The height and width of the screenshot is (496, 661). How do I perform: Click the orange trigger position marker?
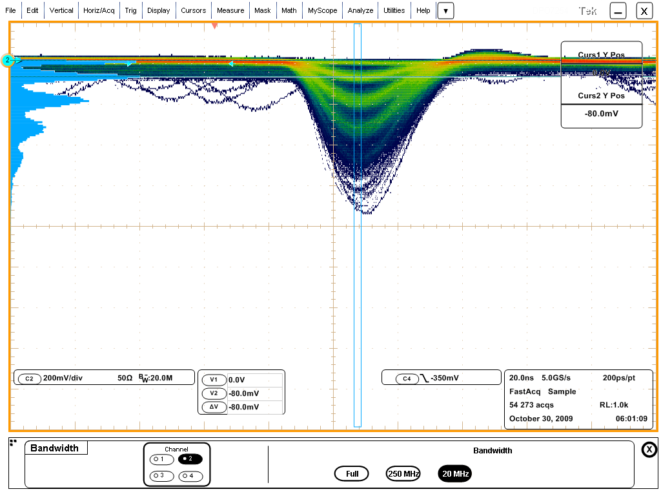[x=215, y=26]
